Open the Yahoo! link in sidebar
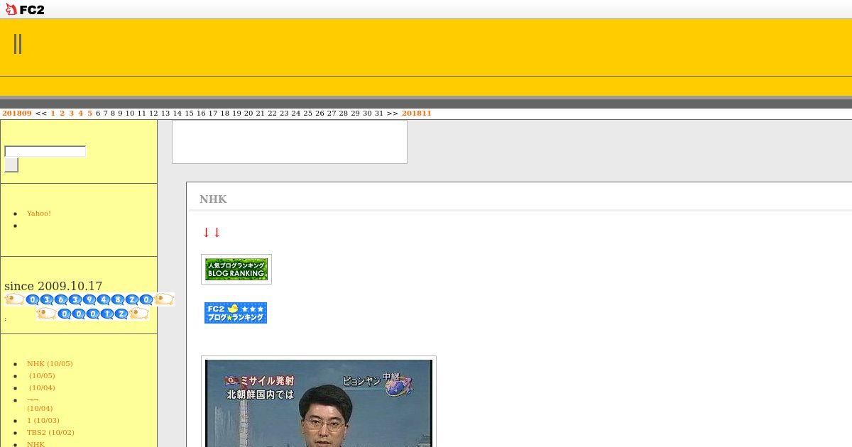The height and width of the screenshot is (447, 852). click(39, 214)
